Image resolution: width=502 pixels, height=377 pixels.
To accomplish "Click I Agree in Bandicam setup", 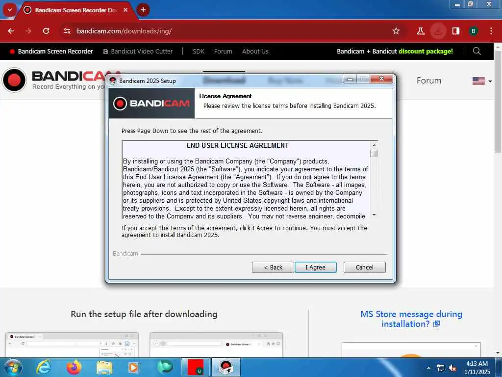I will pyautogui.click(x=315, y=267).
